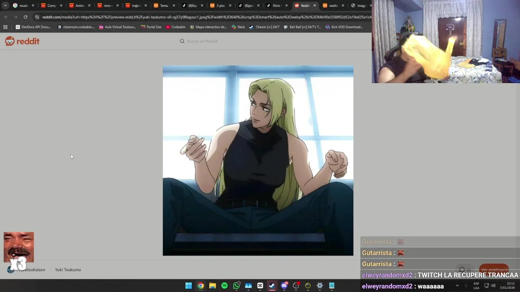Open the Kick VOD Download bookmark
520x292 pixels.
click(x=344, y=27)
